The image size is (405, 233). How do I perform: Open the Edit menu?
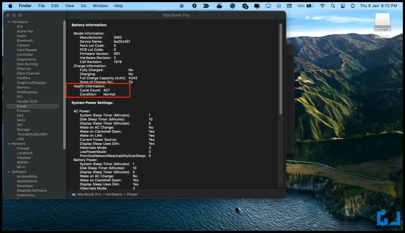(55, 6)
